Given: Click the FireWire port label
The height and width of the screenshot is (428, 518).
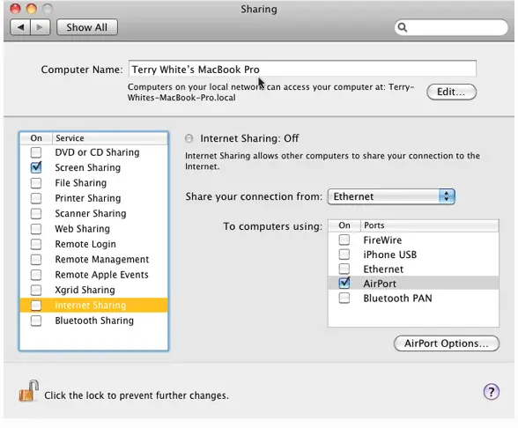Looking at the screenshot, I should tap(382, 240).
